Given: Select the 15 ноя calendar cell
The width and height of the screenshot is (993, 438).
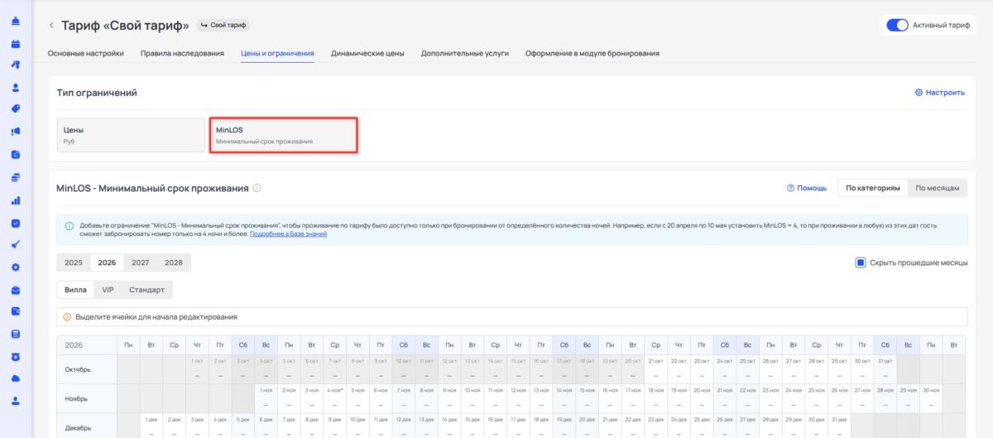Looking at the screenshot, I should pos(587,398).
